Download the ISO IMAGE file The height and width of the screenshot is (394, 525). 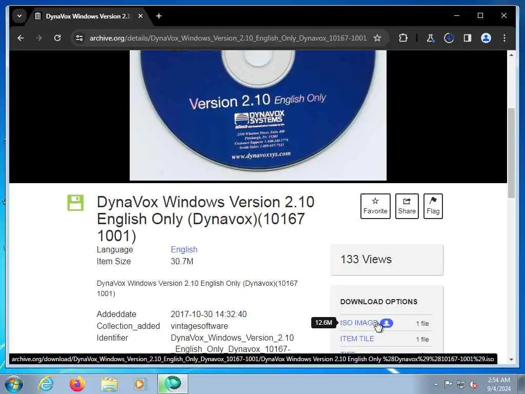pos(358,323)
